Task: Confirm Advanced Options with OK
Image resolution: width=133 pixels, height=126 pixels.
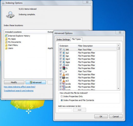Action: click(101, 117)
